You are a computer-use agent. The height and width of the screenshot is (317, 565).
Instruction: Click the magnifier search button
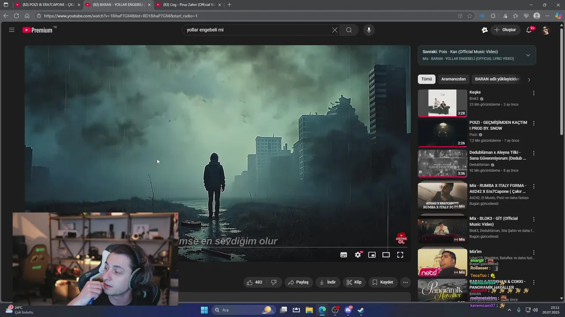click(x=349, y=30)
